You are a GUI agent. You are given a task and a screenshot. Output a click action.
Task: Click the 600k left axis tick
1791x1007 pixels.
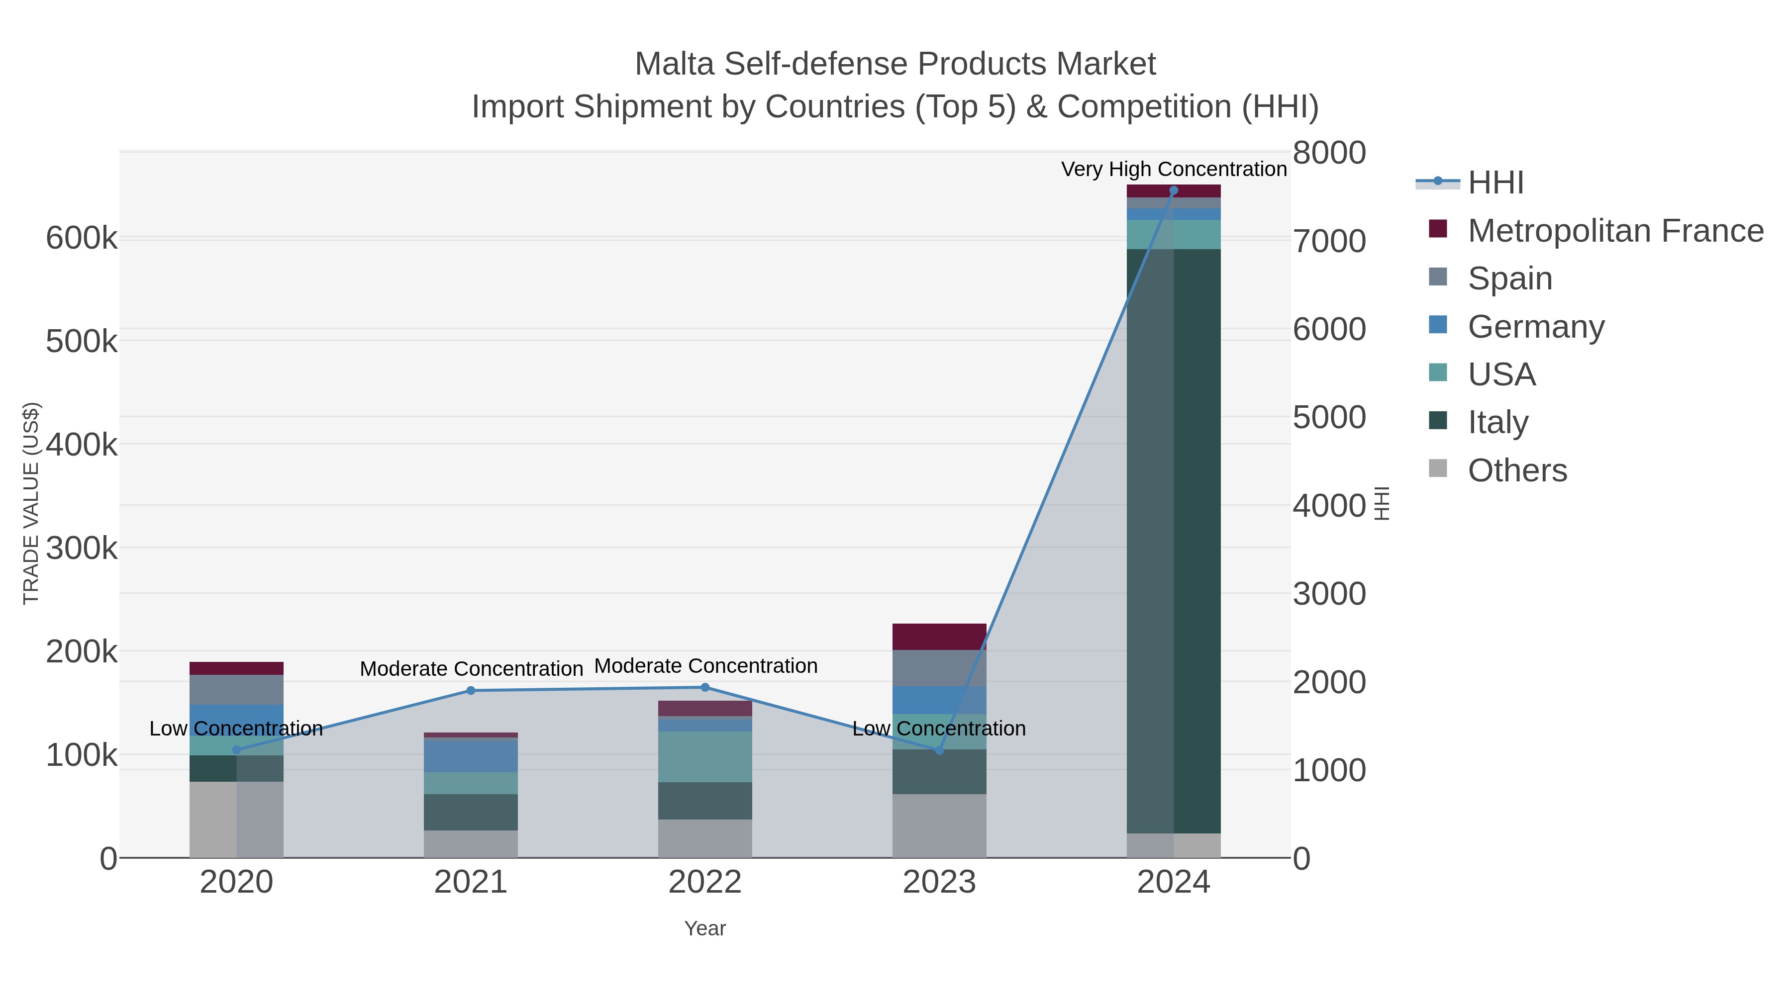tap(82, 238)
